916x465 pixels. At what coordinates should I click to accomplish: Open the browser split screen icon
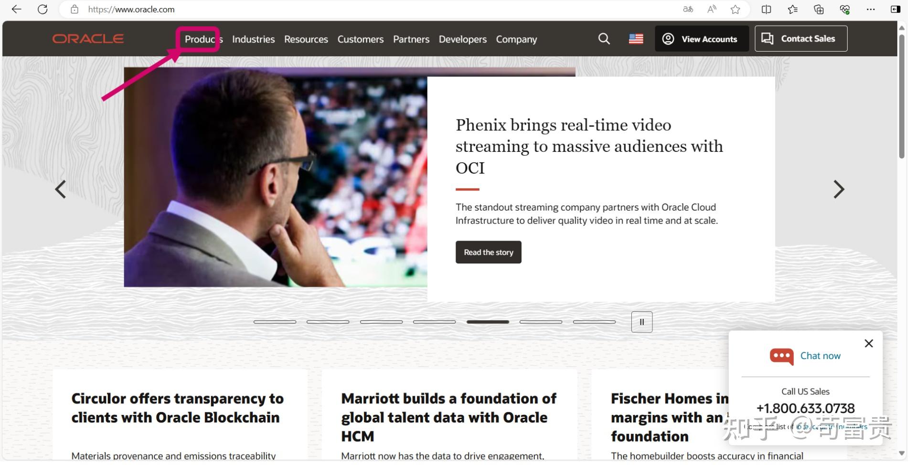coord(766,9)
